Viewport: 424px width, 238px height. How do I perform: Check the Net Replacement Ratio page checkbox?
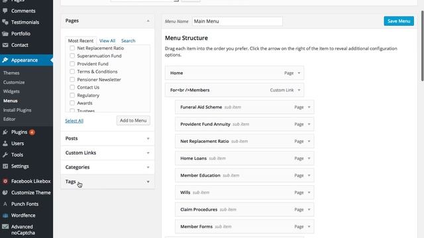(72, 48)
